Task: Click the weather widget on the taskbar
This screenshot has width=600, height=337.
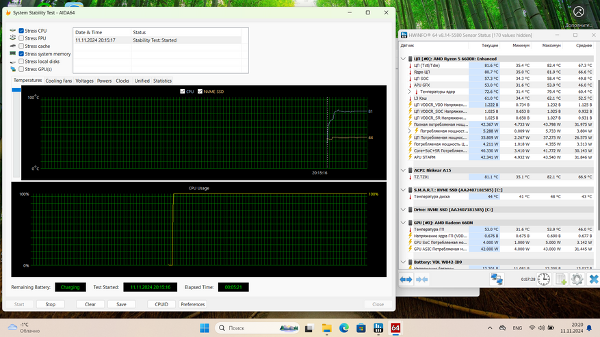Action: coord(24,327)
